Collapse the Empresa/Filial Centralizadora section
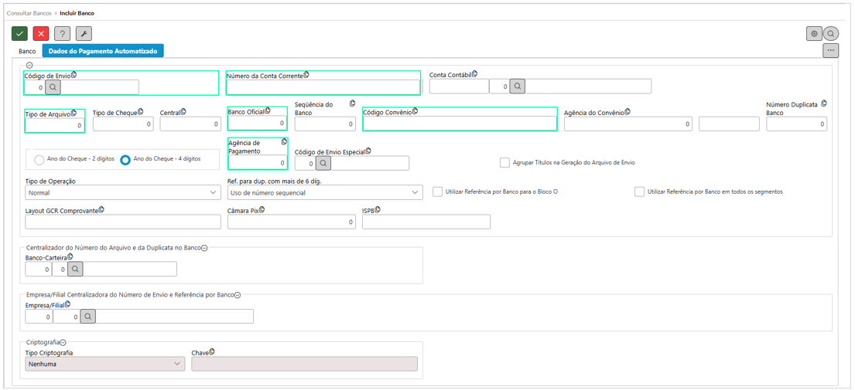 coord(238,295)
